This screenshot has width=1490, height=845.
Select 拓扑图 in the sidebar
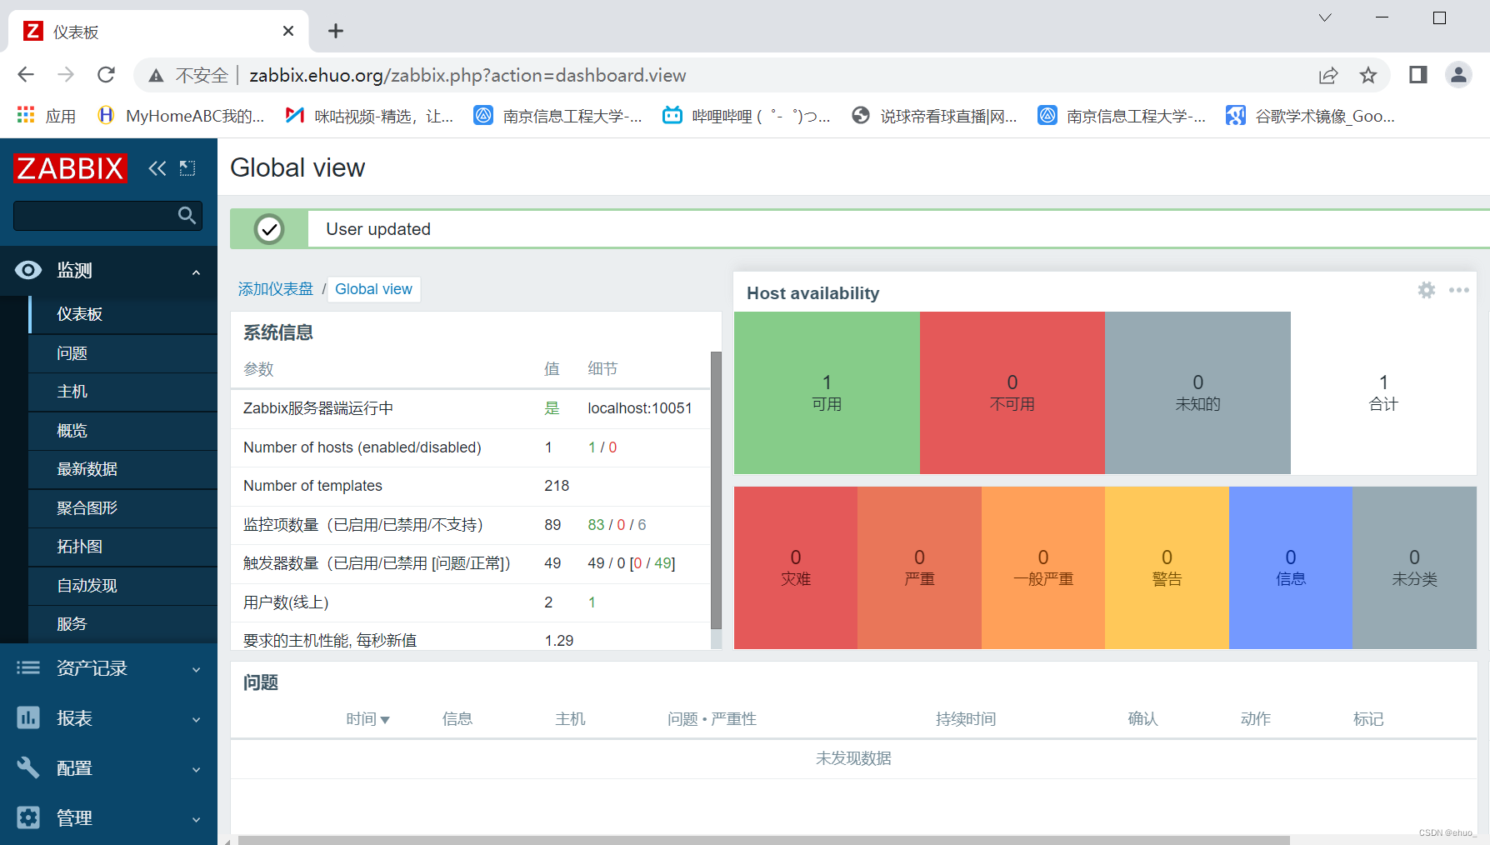123,547
